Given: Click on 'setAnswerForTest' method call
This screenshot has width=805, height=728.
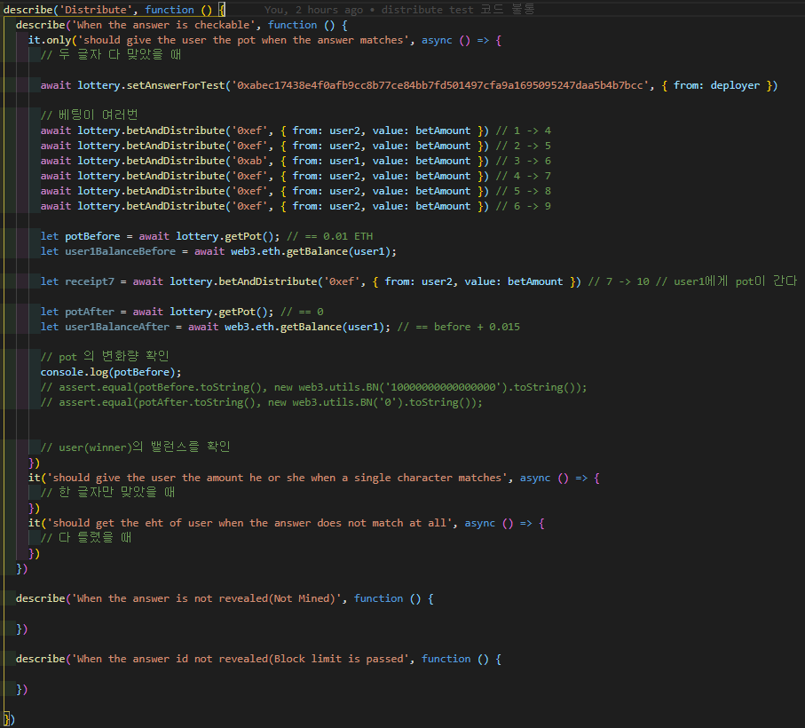Looking at the screenshot, I should tap(176, 85).
